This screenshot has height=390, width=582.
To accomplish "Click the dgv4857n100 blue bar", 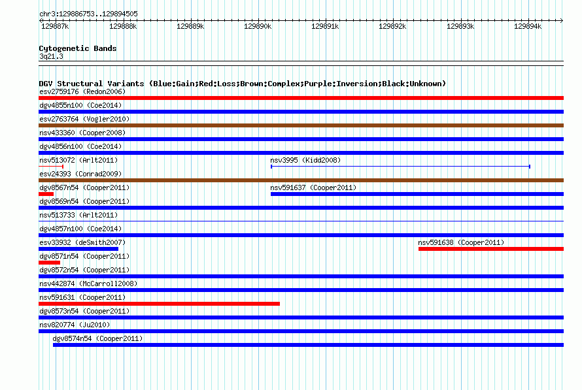I will 301,235.
